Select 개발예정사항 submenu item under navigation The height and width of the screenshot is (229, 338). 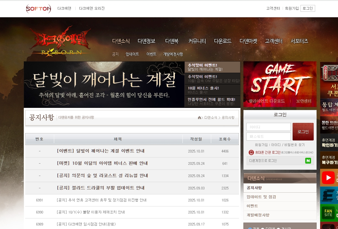tap(173, 54)
